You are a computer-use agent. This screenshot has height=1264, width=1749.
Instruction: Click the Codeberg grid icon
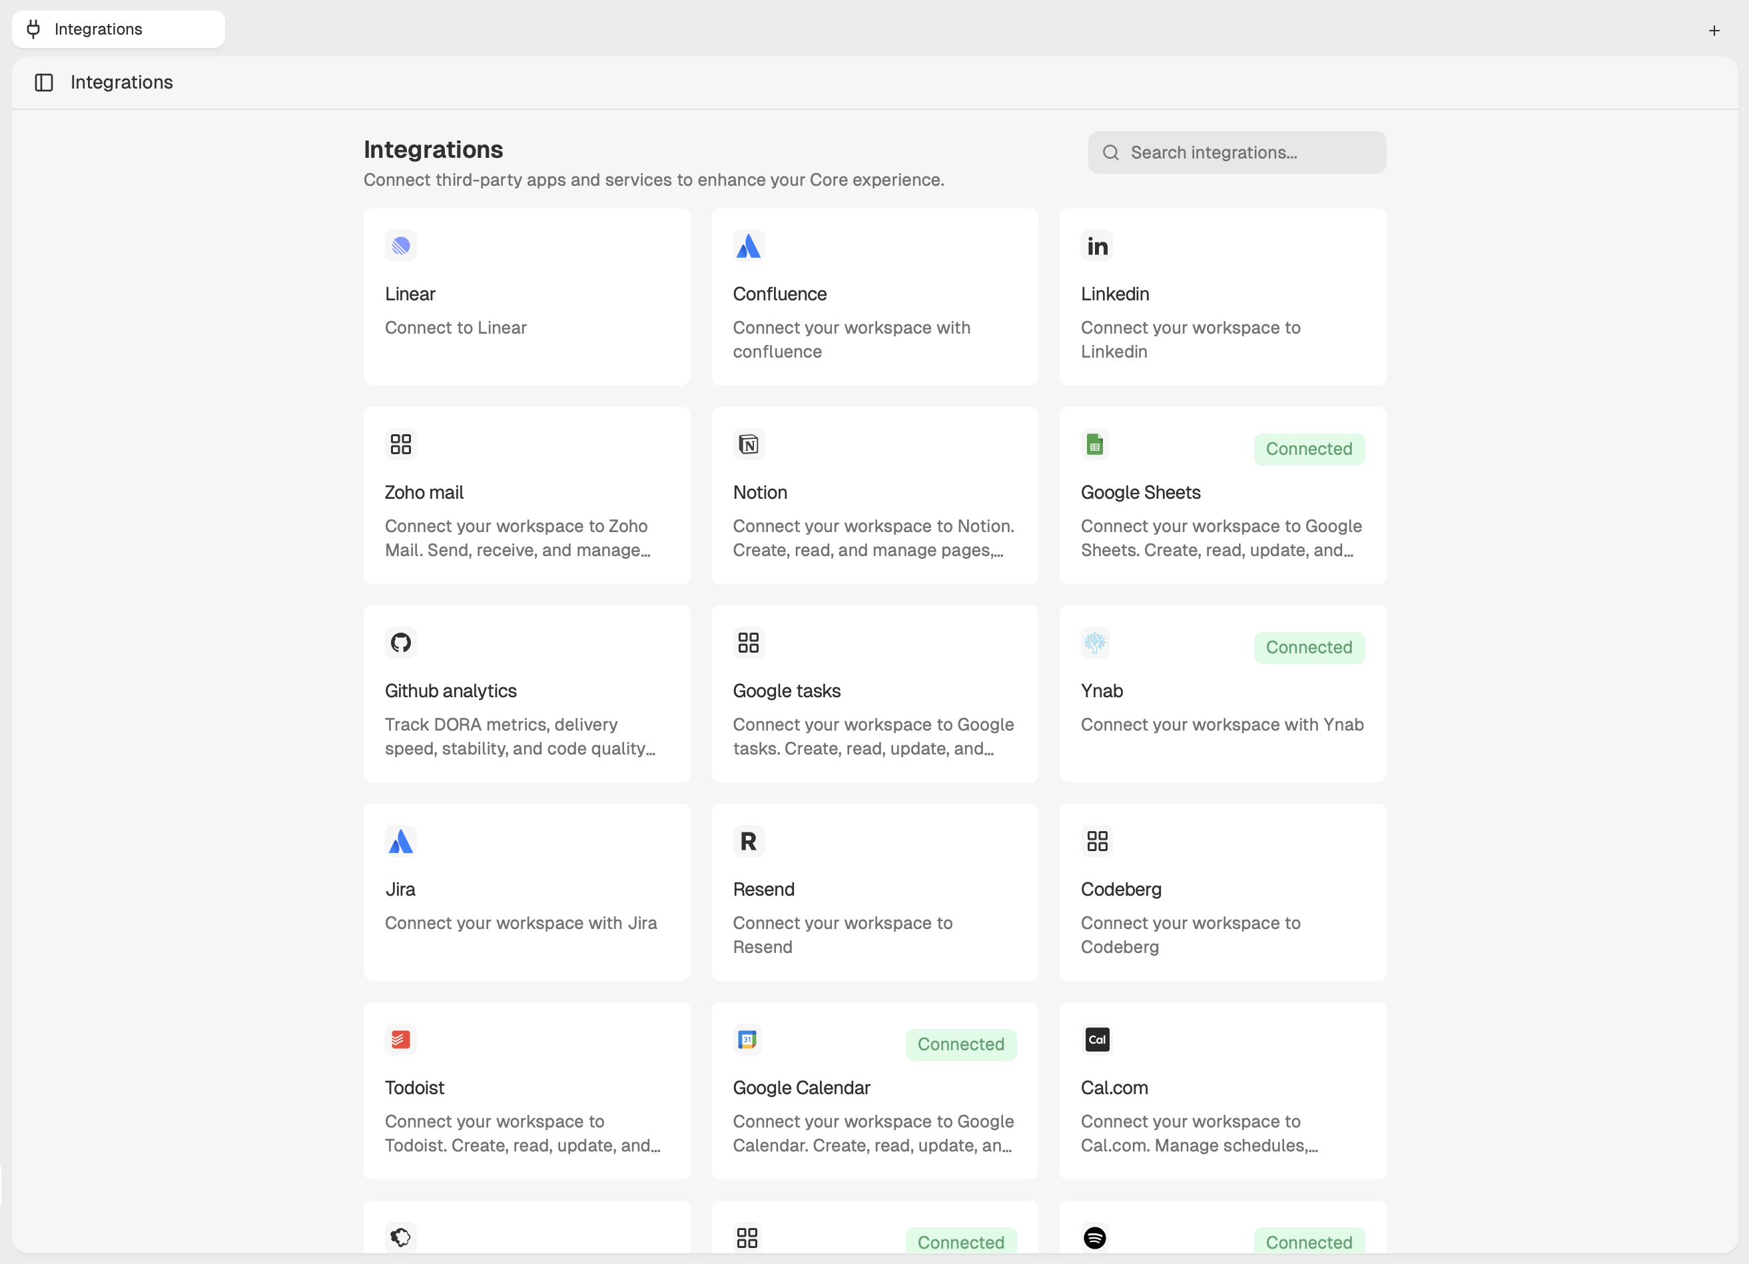point(1096,840)
